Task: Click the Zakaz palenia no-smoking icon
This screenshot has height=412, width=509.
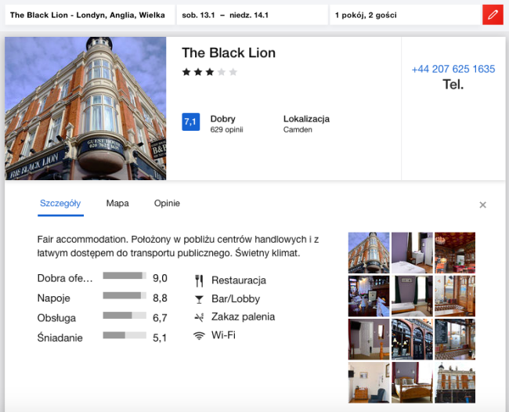Action: [x=199, y=317]
